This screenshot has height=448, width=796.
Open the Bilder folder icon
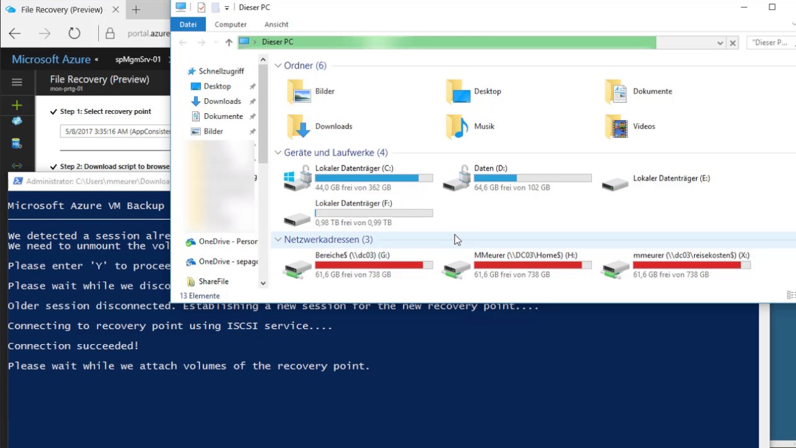tap(300, 91)
